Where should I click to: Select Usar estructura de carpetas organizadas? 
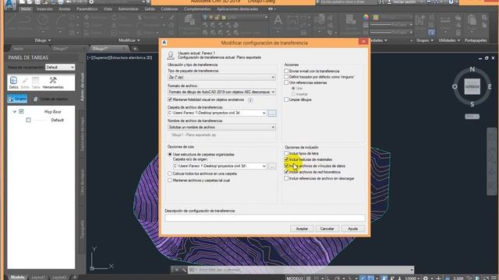[x=170, y=154]
